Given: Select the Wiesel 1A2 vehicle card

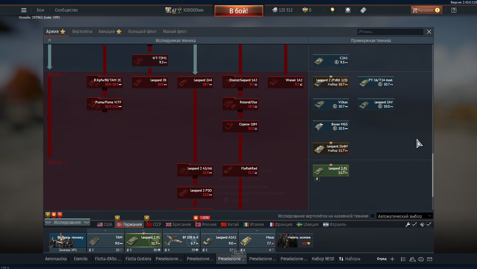Looking at the screenshot, I should [285, 82].
